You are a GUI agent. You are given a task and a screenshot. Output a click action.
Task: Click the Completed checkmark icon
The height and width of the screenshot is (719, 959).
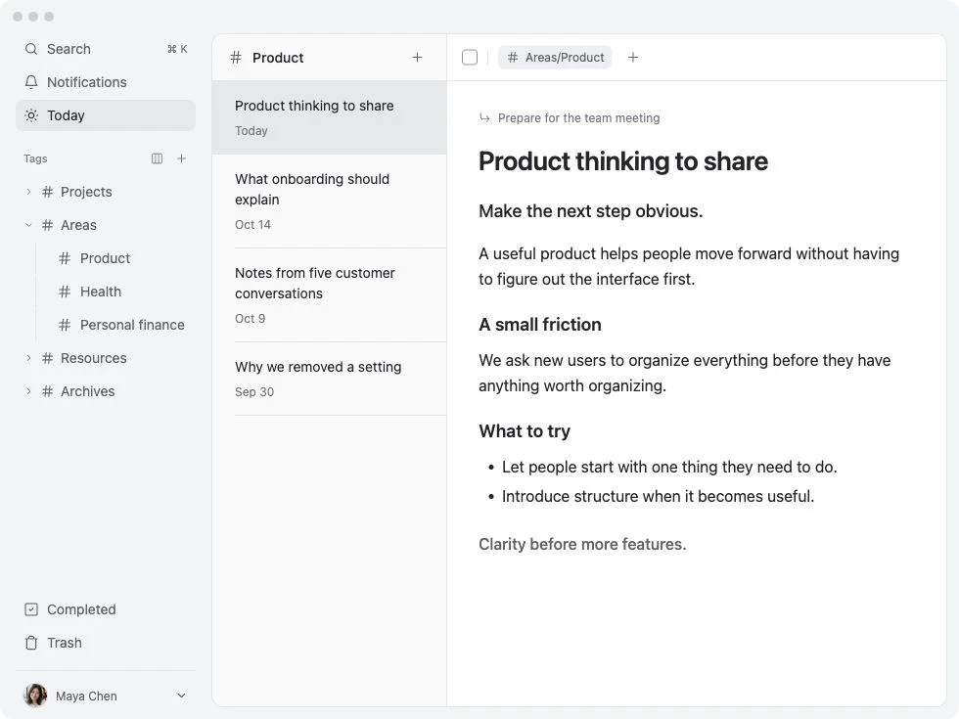(31, 609)
